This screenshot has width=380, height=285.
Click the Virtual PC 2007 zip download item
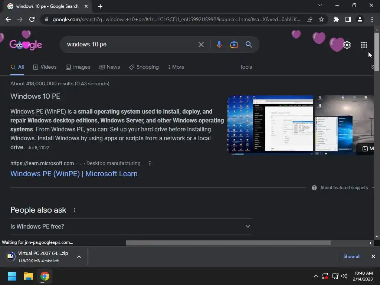pyautogui.click(x=39, y=257)
